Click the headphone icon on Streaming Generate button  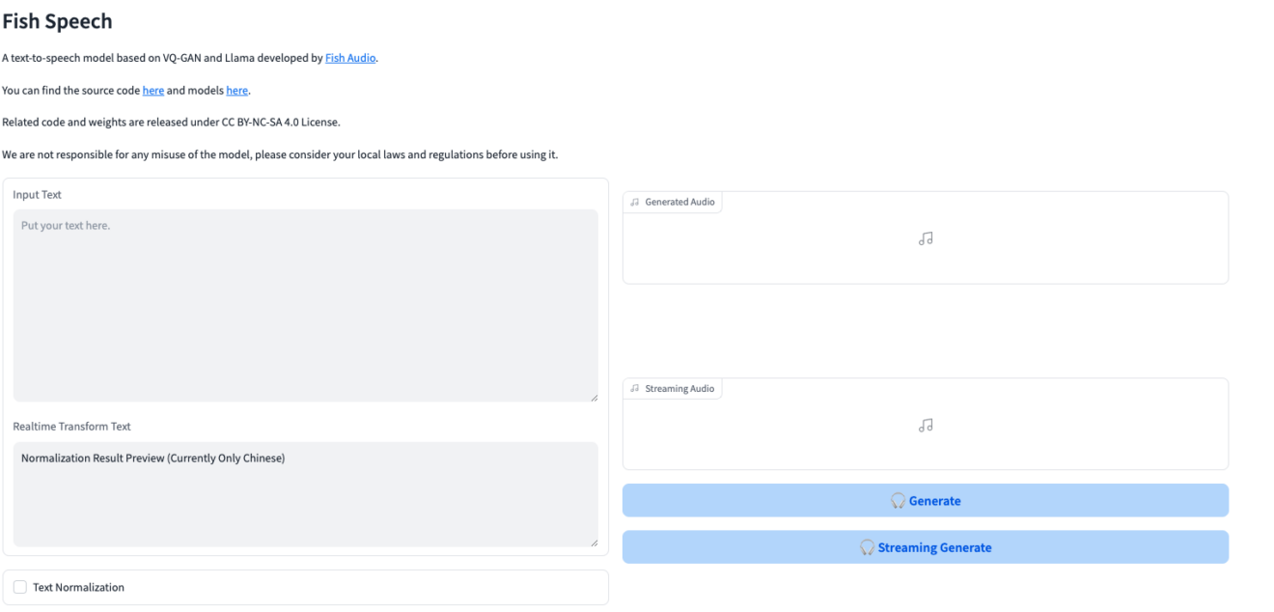tap(867, 547)
